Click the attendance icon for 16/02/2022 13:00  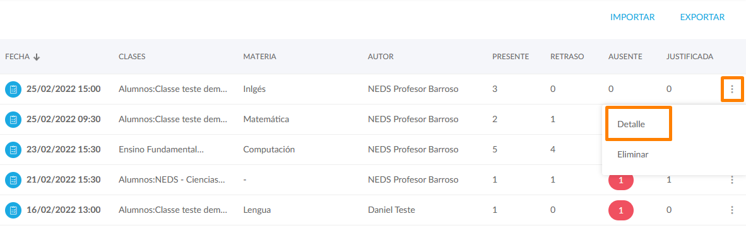(x=13, y=210)
